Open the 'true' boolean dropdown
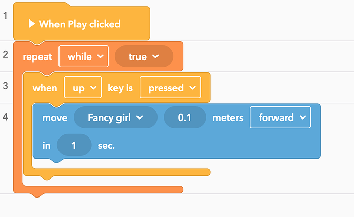This screenshot has height=217, width=354. point(144,56)
